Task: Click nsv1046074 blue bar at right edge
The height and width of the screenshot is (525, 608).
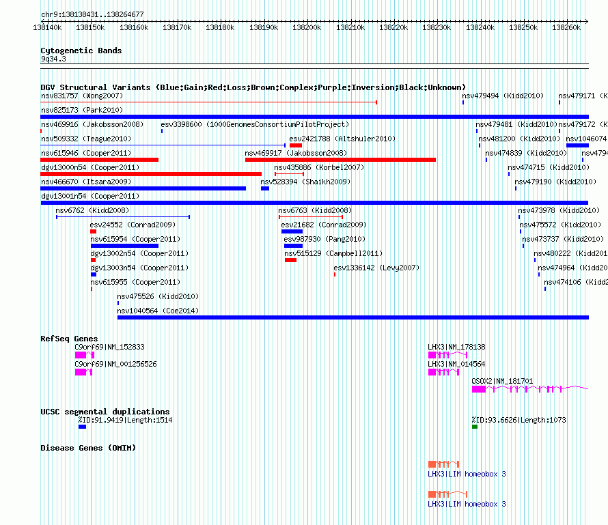Action: pyautogui.click(x=577, y=145)
